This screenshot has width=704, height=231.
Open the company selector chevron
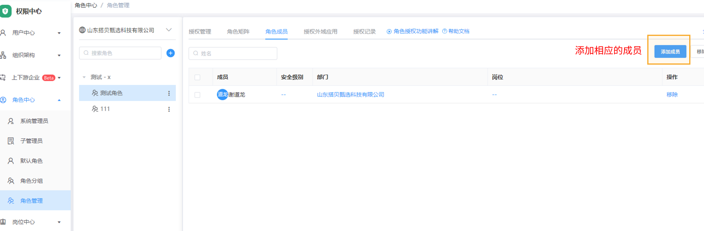pos(169,30)
